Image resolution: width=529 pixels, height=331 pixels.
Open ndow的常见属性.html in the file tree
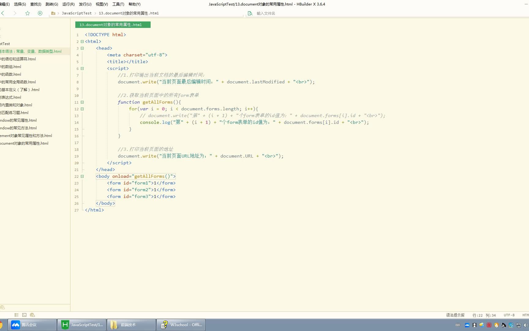pyautogui.click(x=18, y=120)
